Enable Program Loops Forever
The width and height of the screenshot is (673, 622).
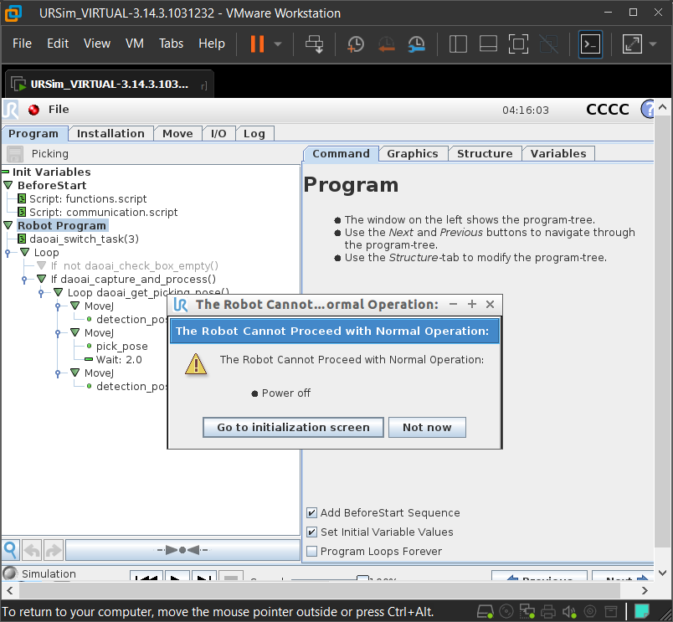point(312,551)
